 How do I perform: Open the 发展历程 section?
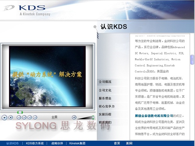pos(105,114)
